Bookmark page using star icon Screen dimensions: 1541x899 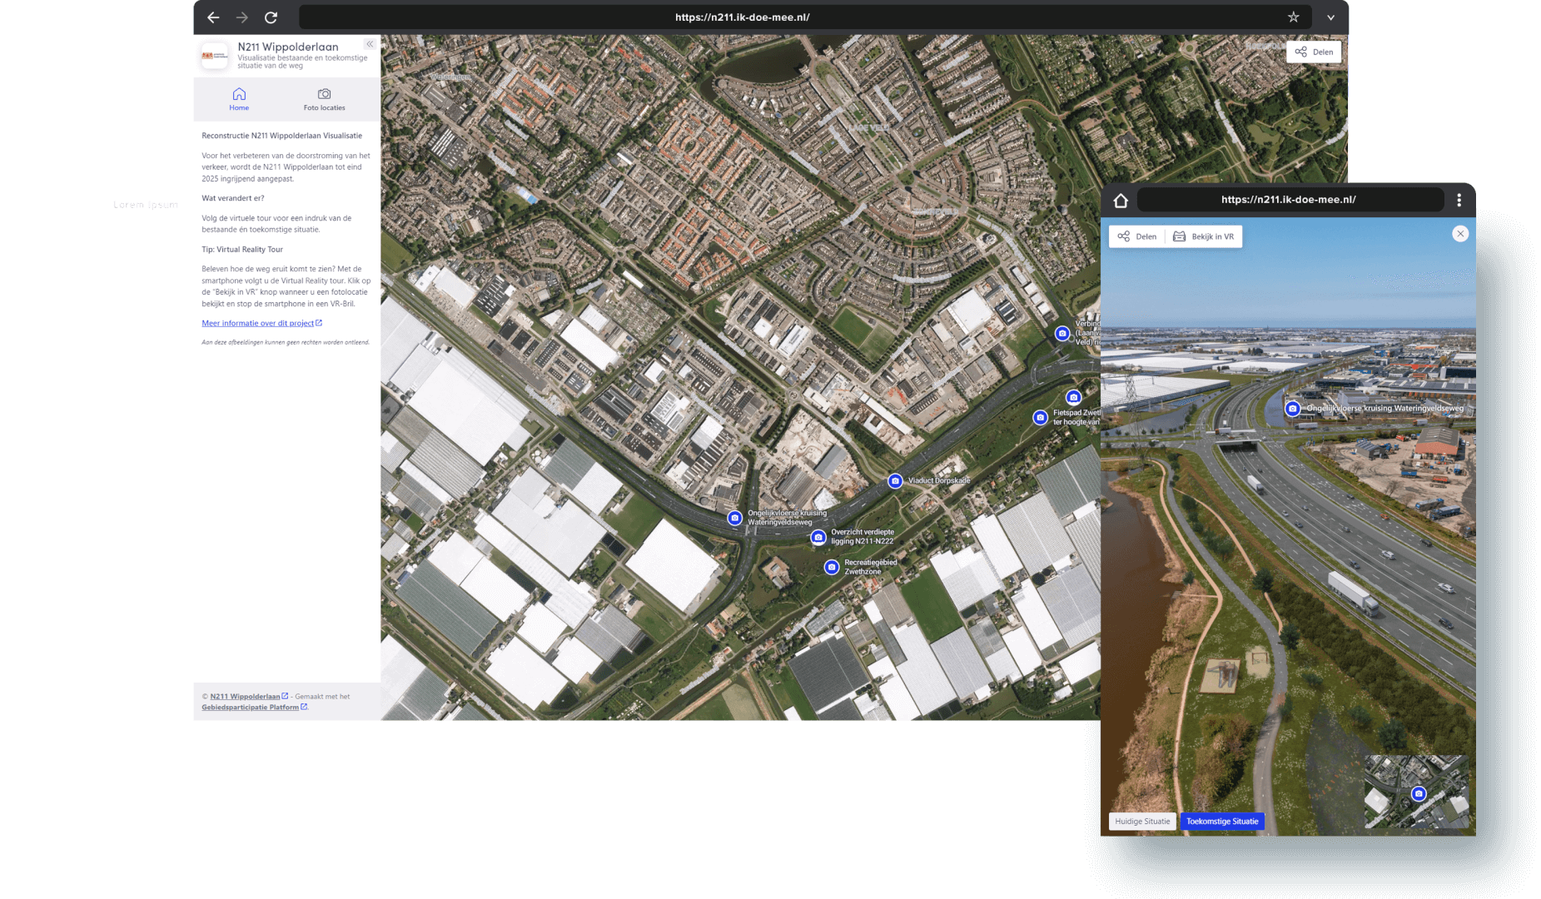click(1293, 17)
